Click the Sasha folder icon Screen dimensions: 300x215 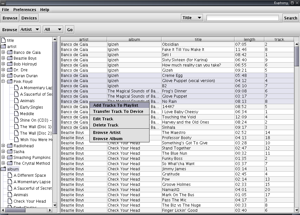pos(10,151)
